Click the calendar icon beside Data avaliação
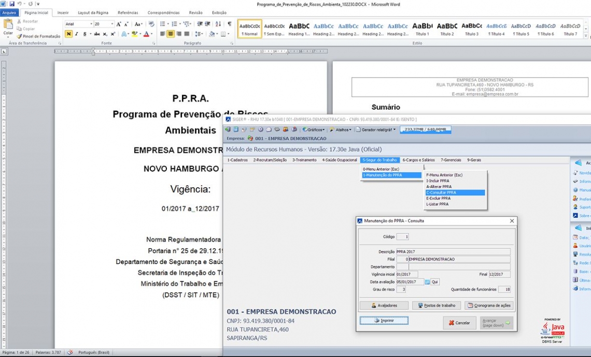Viewport: 591px width, 357px height. coord(427,282)
